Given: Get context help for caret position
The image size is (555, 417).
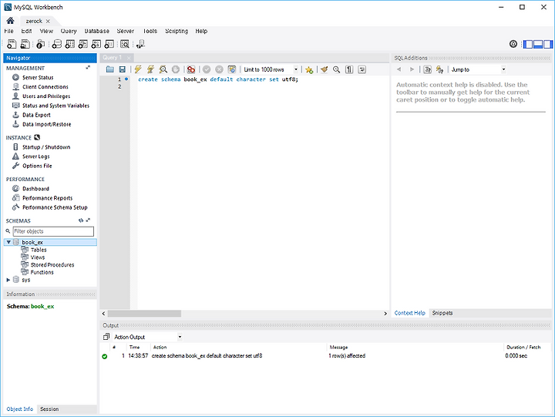Looking at the screenshot, I should [428, 69].
